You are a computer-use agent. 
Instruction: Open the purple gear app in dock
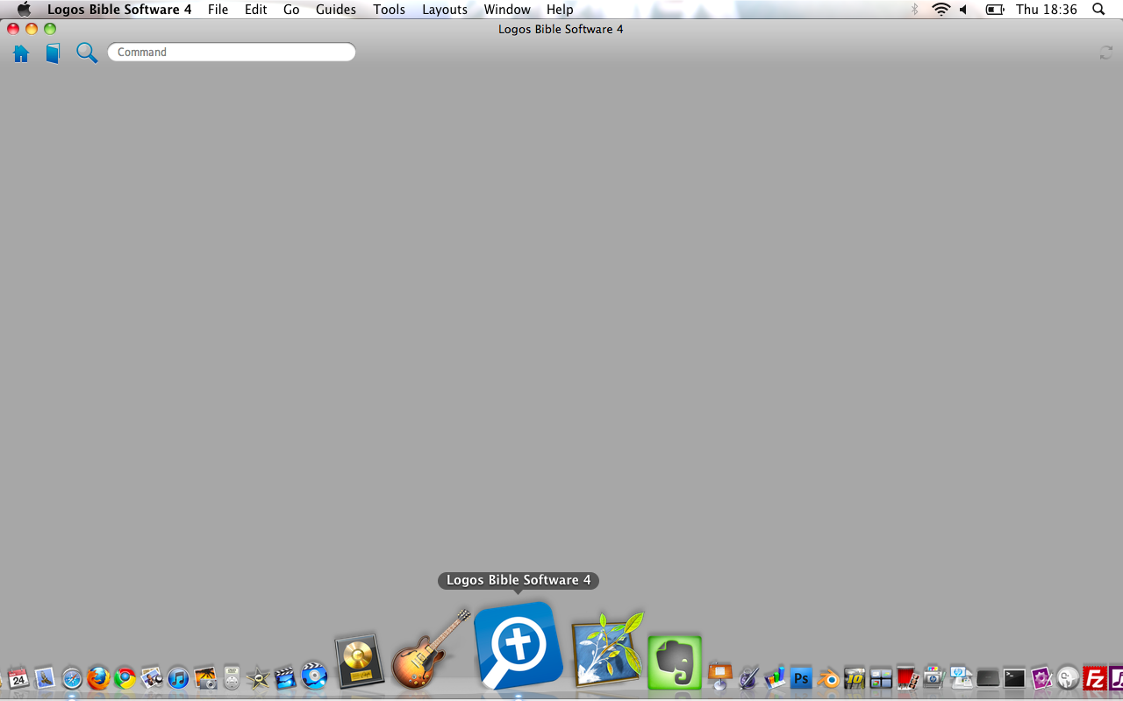pyautogui.click(x=1041, y=677)
